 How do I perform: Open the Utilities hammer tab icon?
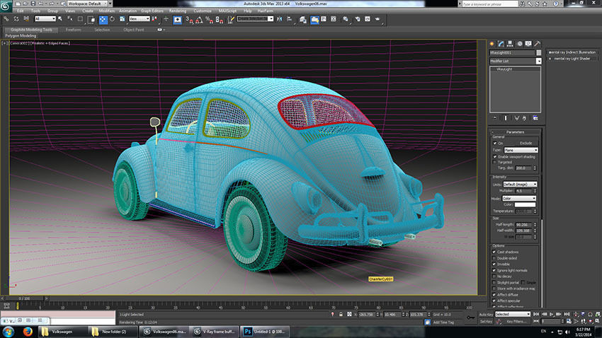click(537, 44)
